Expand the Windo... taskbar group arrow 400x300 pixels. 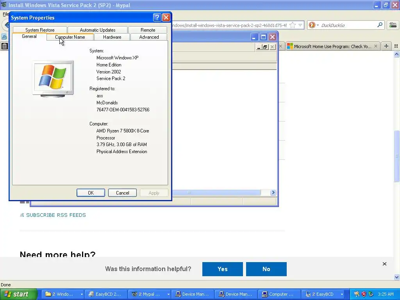click(82, 295)
